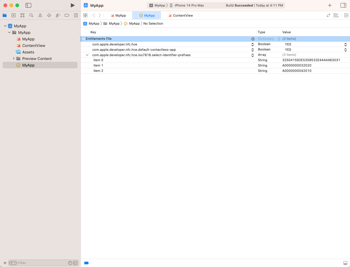Open the YES value dropdown for nfc.hce
Viewport: 350px width, 267px height.
pyautogui.click(x=345, y=44)
